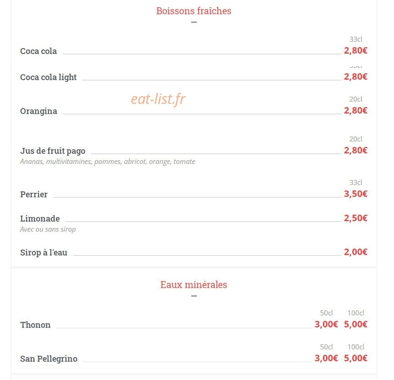
Task: Open the eat-list.fr watermark link
Action: 158,99
